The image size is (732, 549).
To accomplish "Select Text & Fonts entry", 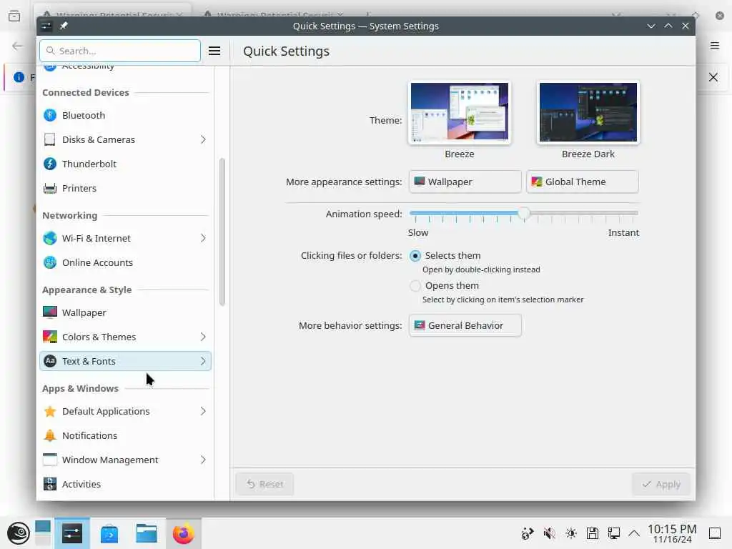I will 125,361.
